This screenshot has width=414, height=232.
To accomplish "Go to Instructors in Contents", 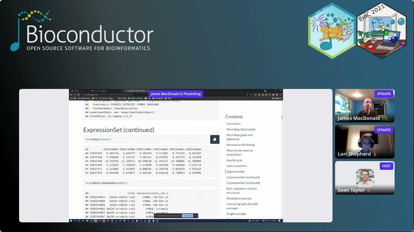I will point(234,124).
